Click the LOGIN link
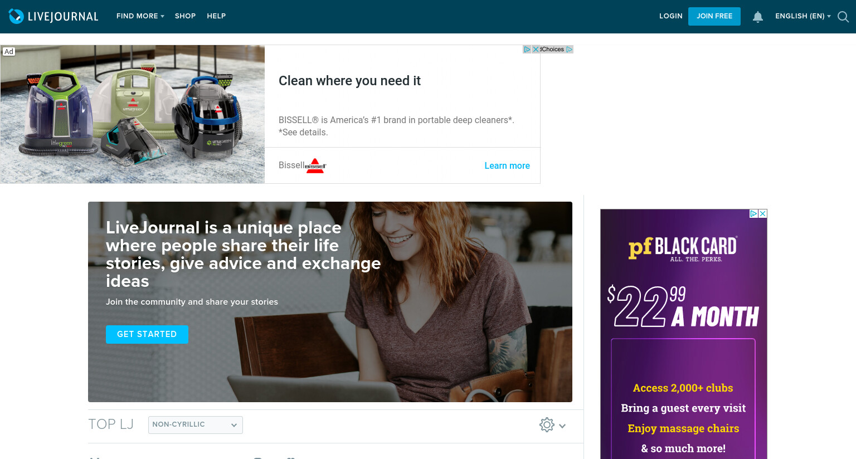This screenshot has width=856, height=459. coord(671,16)
